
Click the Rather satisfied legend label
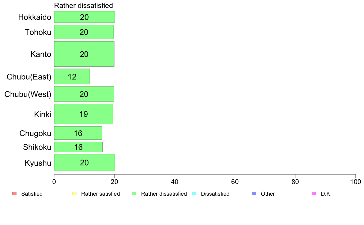pyautogui.click(x=100, y=194)
